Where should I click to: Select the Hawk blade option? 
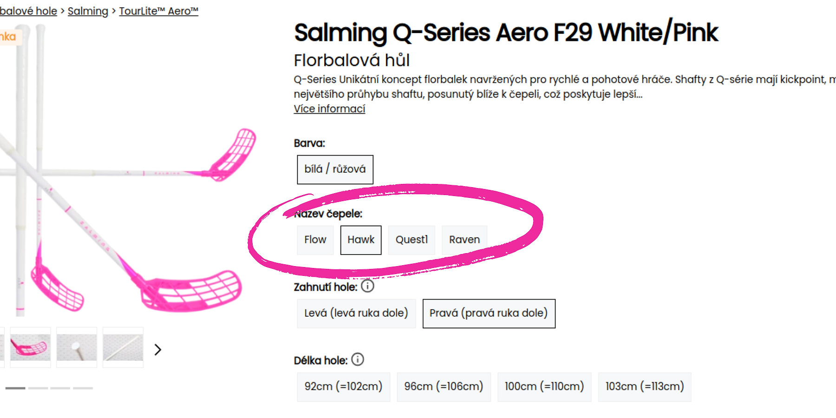coord(361,240)
